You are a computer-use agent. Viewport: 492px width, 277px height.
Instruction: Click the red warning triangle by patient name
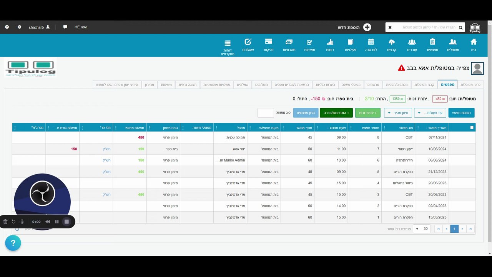tap(402, 68)
